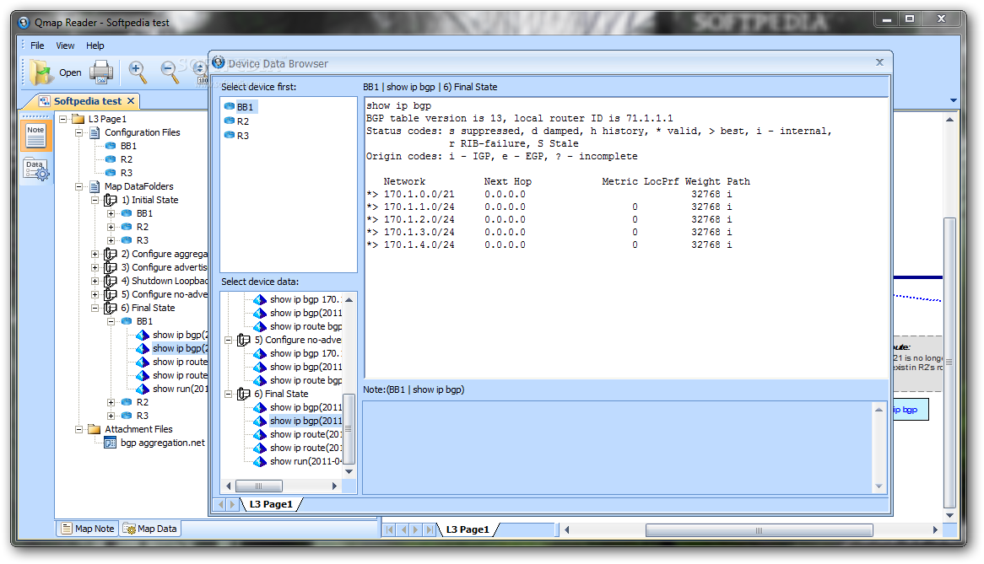Click scroll-down arrow of device data list

pyautogui.click(x=349, y=471)
